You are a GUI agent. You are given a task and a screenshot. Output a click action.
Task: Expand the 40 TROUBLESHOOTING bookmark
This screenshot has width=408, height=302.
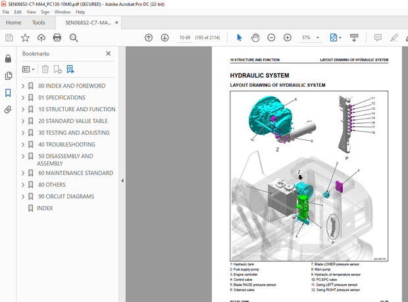(23, 144)
